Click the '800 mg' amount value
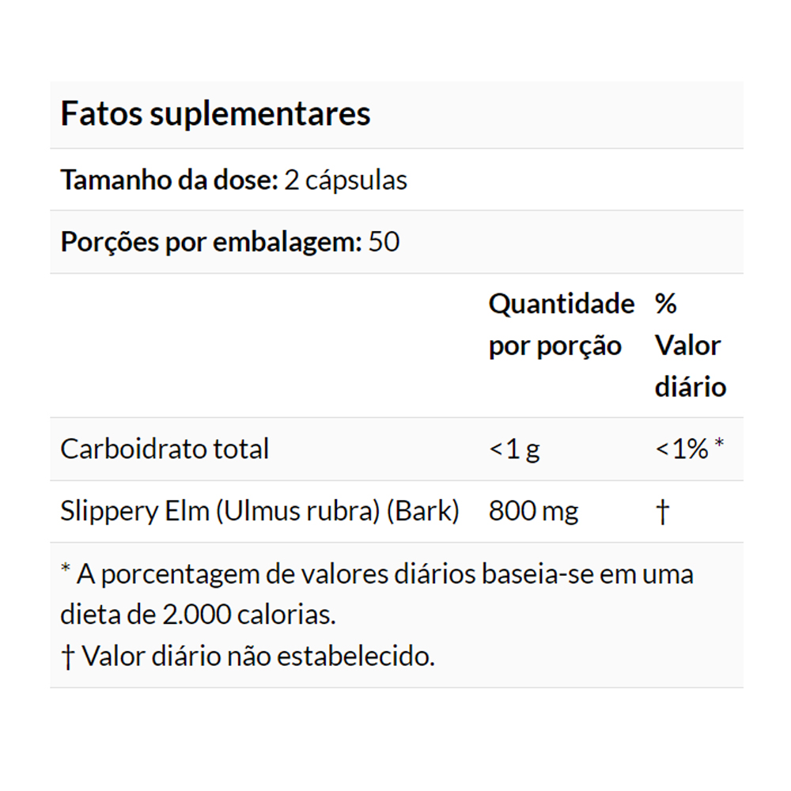Viewport: 791px width, 791px height. [533, 511]
